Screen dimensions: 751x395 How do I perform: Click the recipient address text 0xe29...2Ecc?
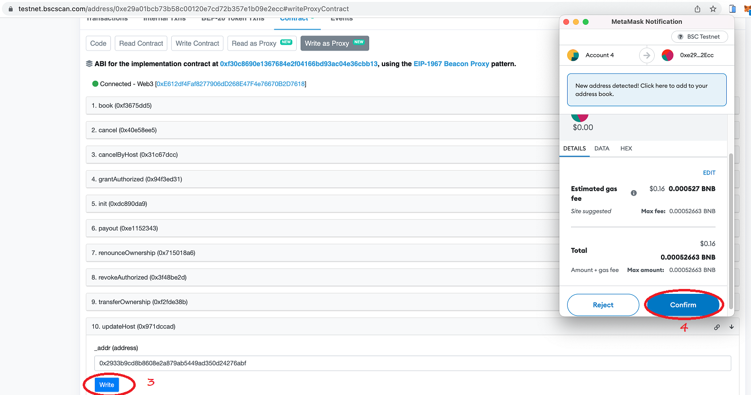coord(697,55)
